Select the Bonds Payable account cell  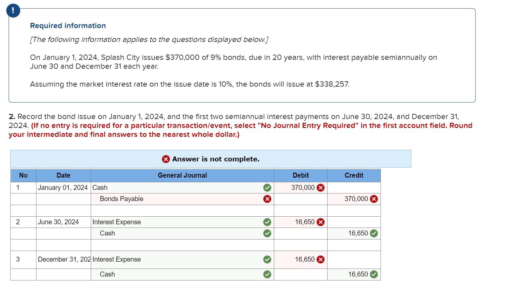182,199
